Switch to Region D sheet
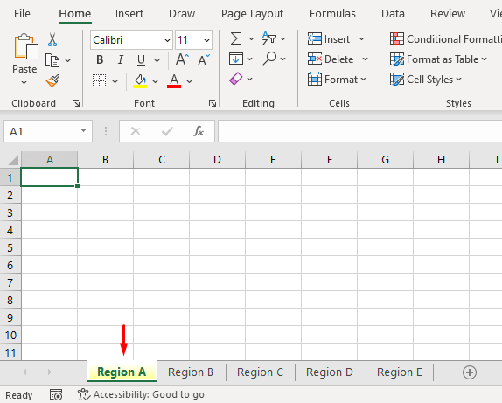The width and height of the screenshot is (502, 403). coord(330,372)
